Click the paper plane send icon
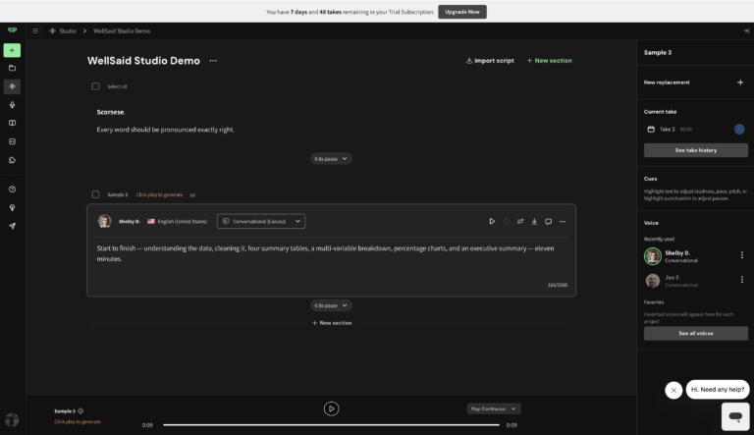The image size is (754, 435). [x=12, y=226]
